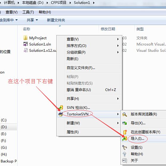Expand arrow next to 共享(H) context entry
The height and width of the screenshot is (166, 166).
(x=118, y=99)
